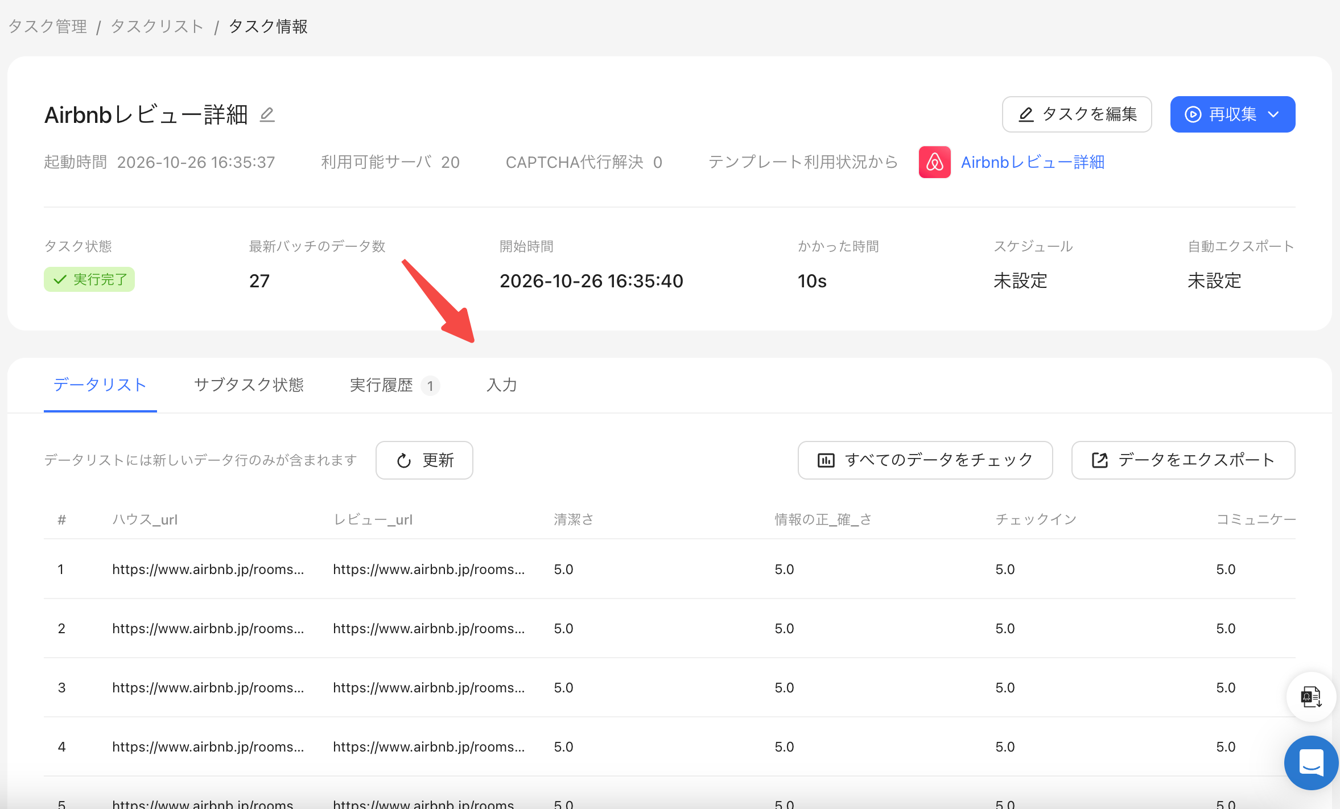Click the レビュー_url column header

coord(373,519)
